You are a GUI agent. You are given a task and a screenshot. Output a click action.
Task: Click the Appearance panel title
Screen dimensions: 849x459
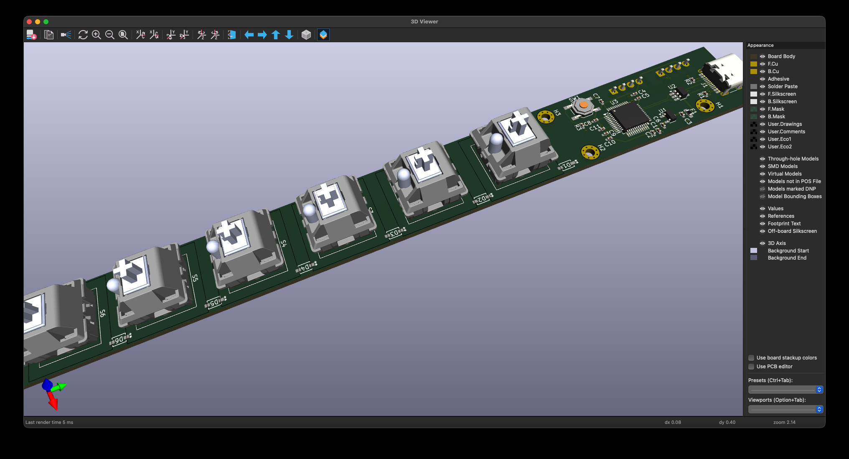760,45
